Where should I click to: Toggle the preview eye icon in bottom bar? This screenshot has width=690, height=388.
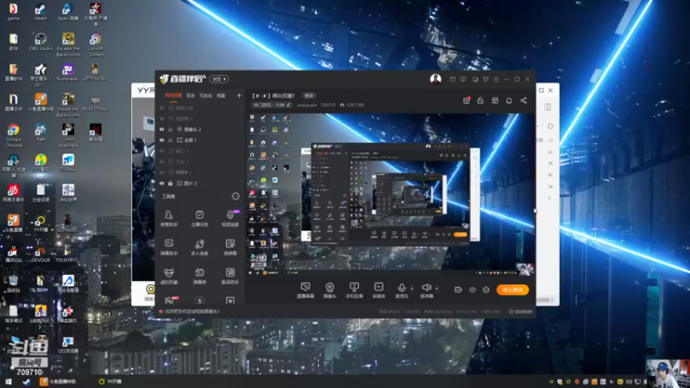(x=472, y=290)
